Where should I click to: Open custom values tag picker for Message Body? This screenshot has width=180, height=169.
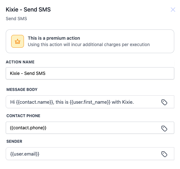pos(164,102)
